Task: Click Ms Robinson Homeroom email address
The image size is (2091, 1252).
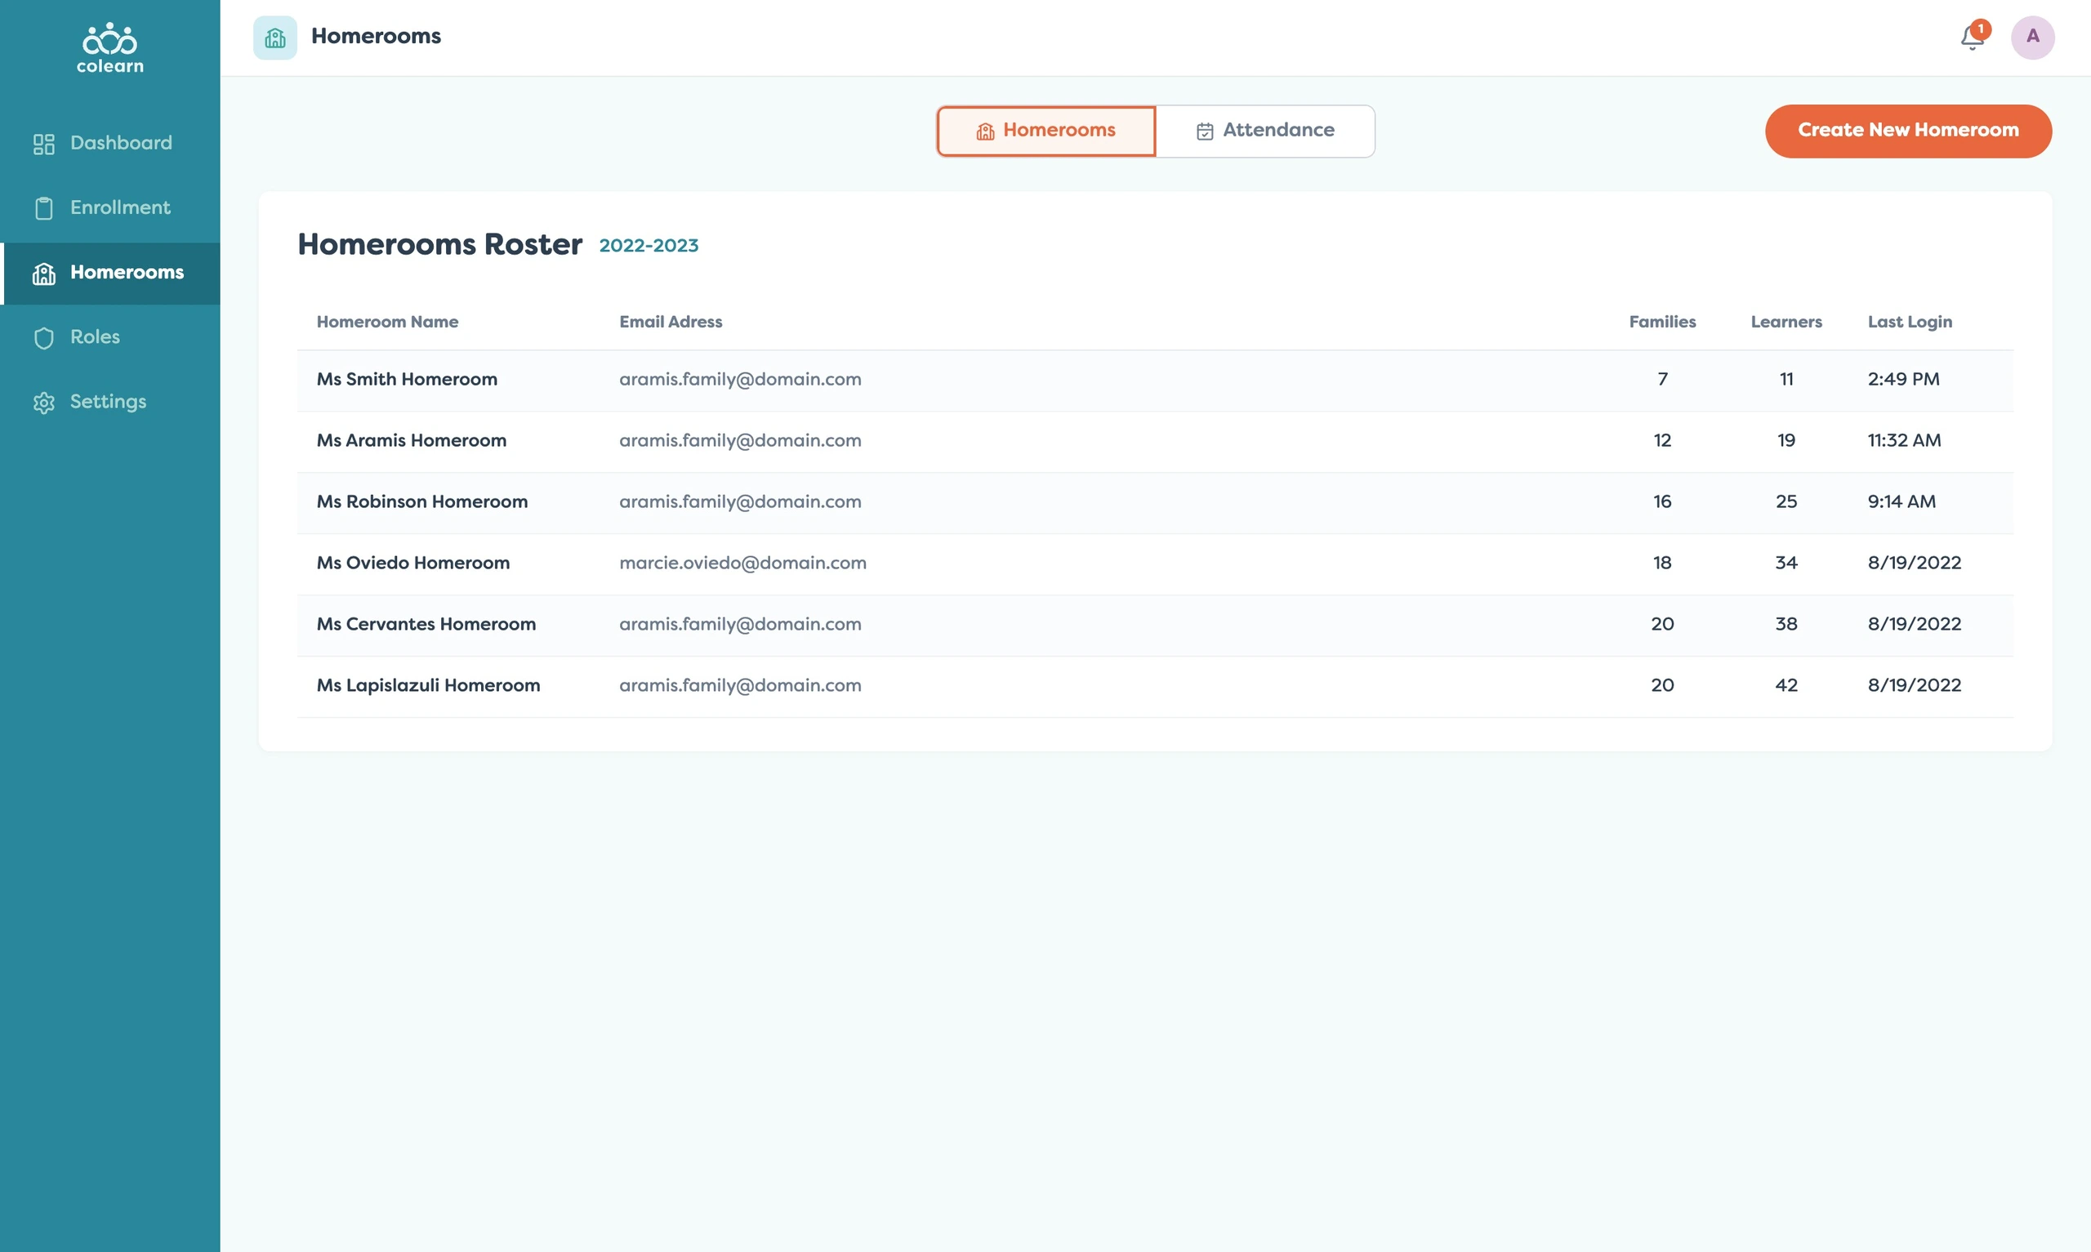Action: point(740,502)
